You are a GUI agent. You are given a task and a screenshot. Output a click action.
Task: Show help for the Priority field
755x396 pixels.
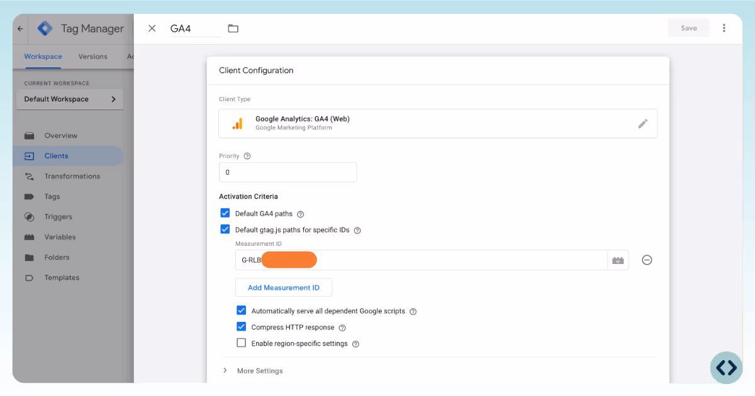point(247,156)
